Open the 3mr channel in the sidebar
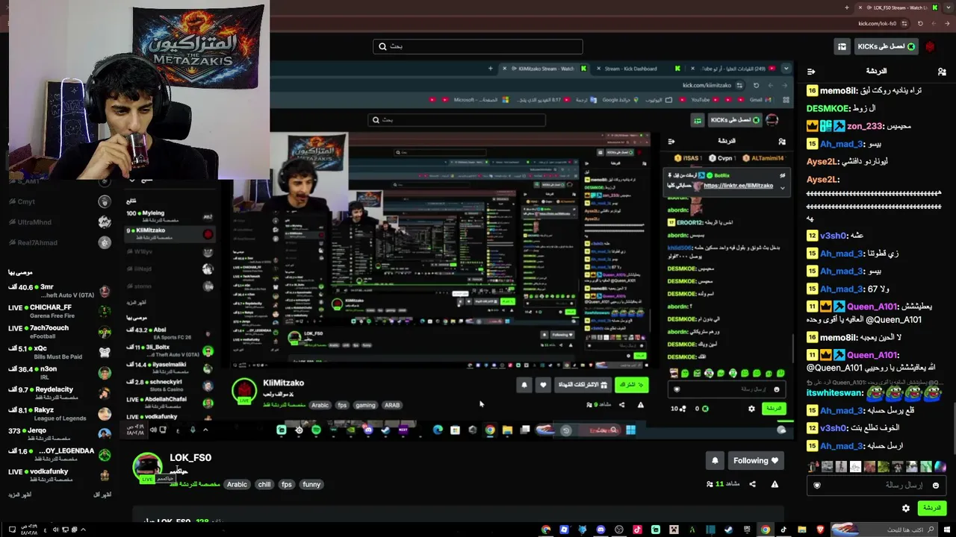Image resolution: width=956 pixels, height=537 pixels. (x=60, y=291)
